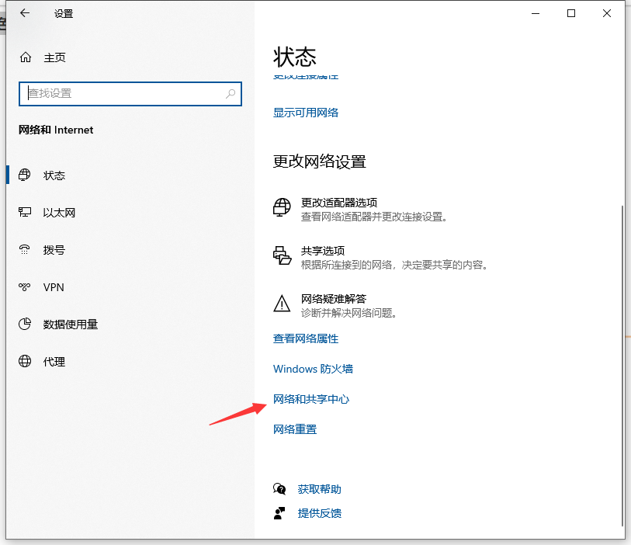Click the 更改适配器选项 adapter icon
The image size is (631, 545).
coord(282,208)
